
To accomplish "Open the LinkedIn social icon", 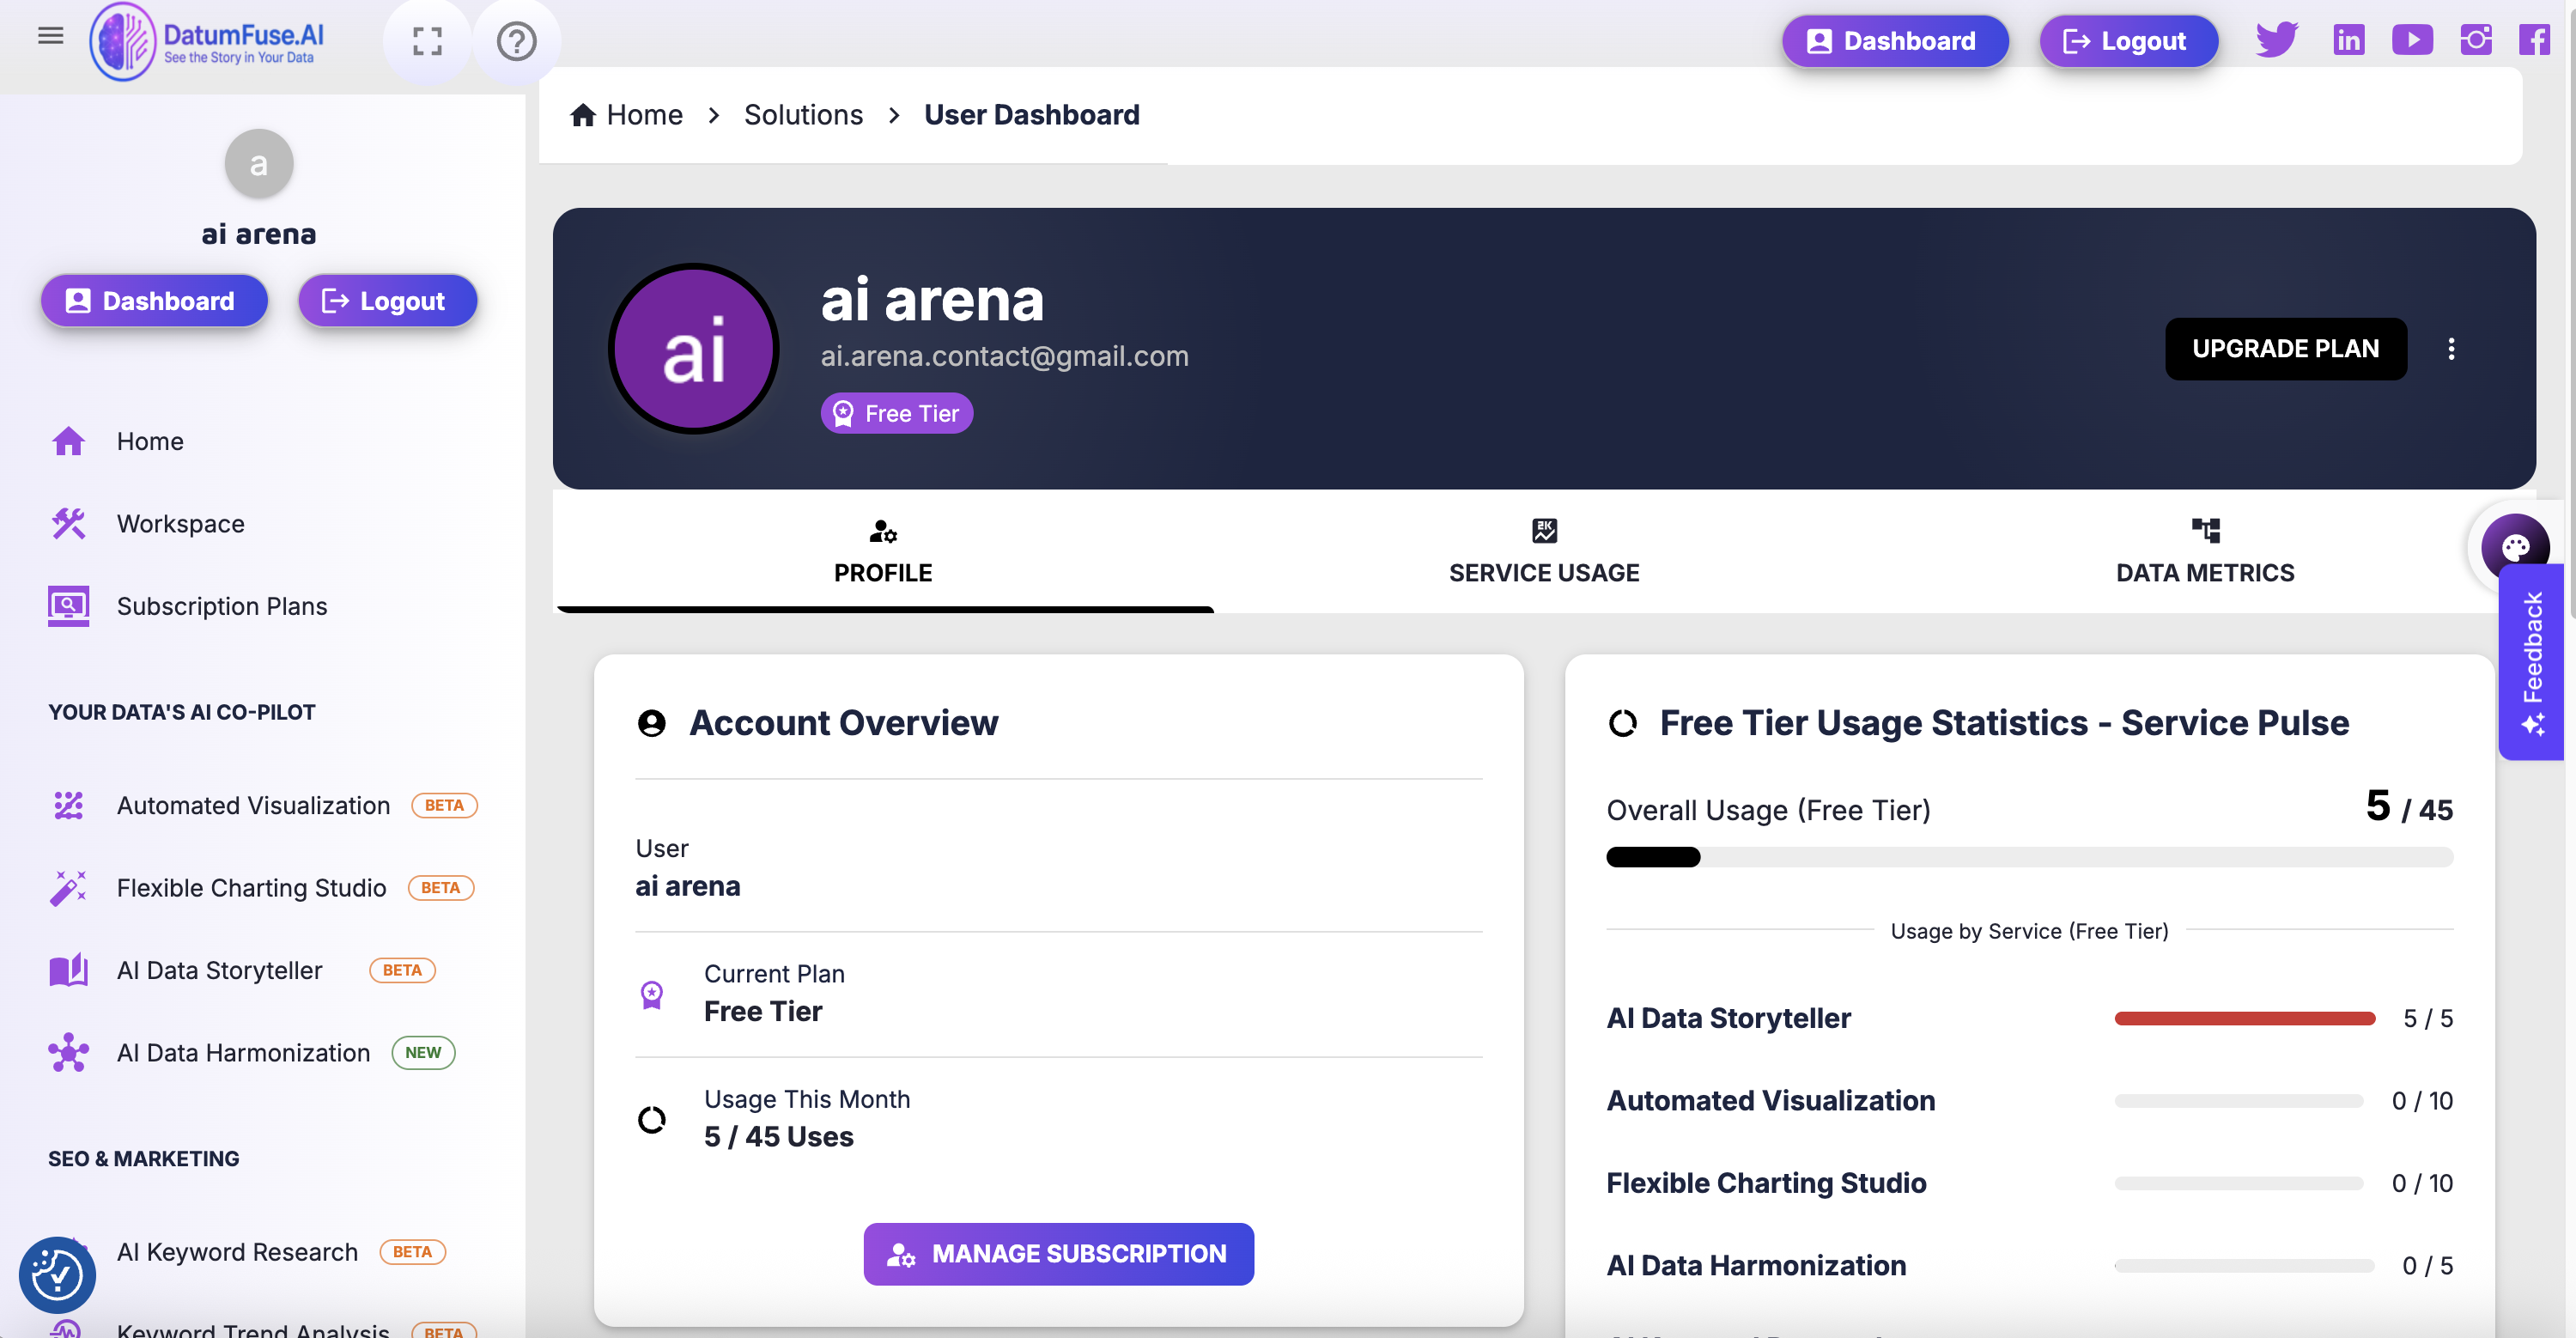I will coord(2349,40).
